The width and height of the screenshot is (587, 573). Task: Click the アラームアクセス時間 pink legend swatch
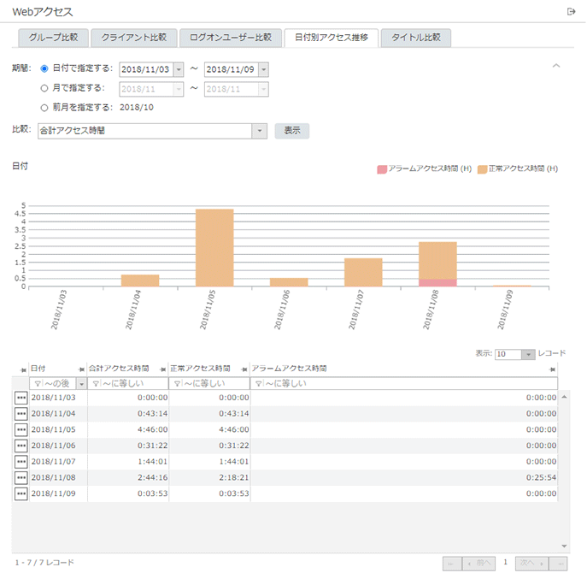click(381, 169)
